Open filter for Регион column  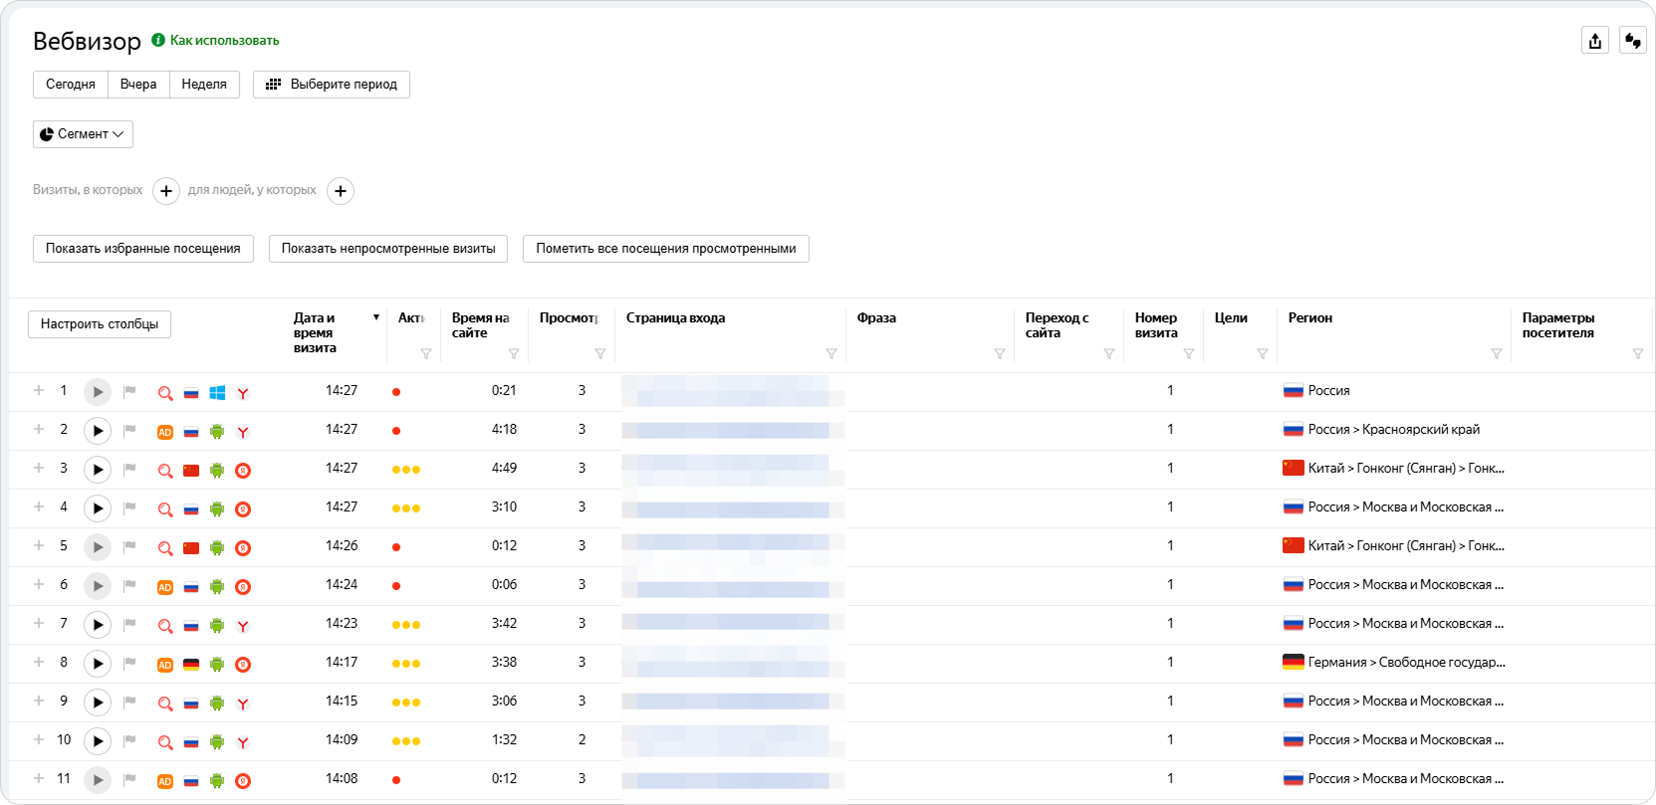tap(1496, 354)
